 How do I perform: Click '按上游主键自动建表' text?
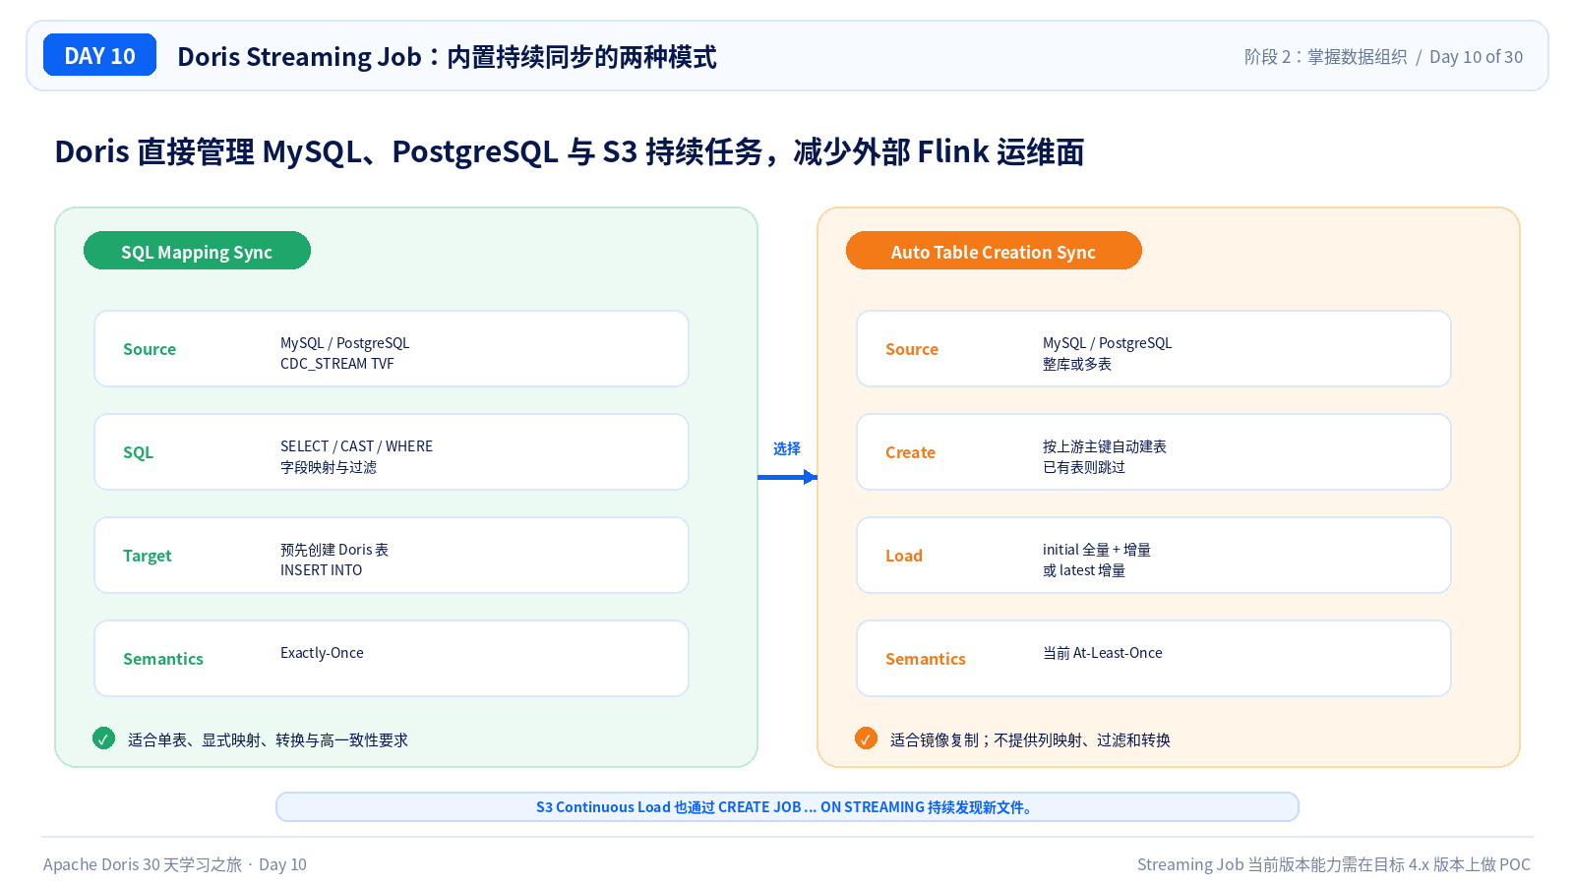click(x=1105, y=446)
